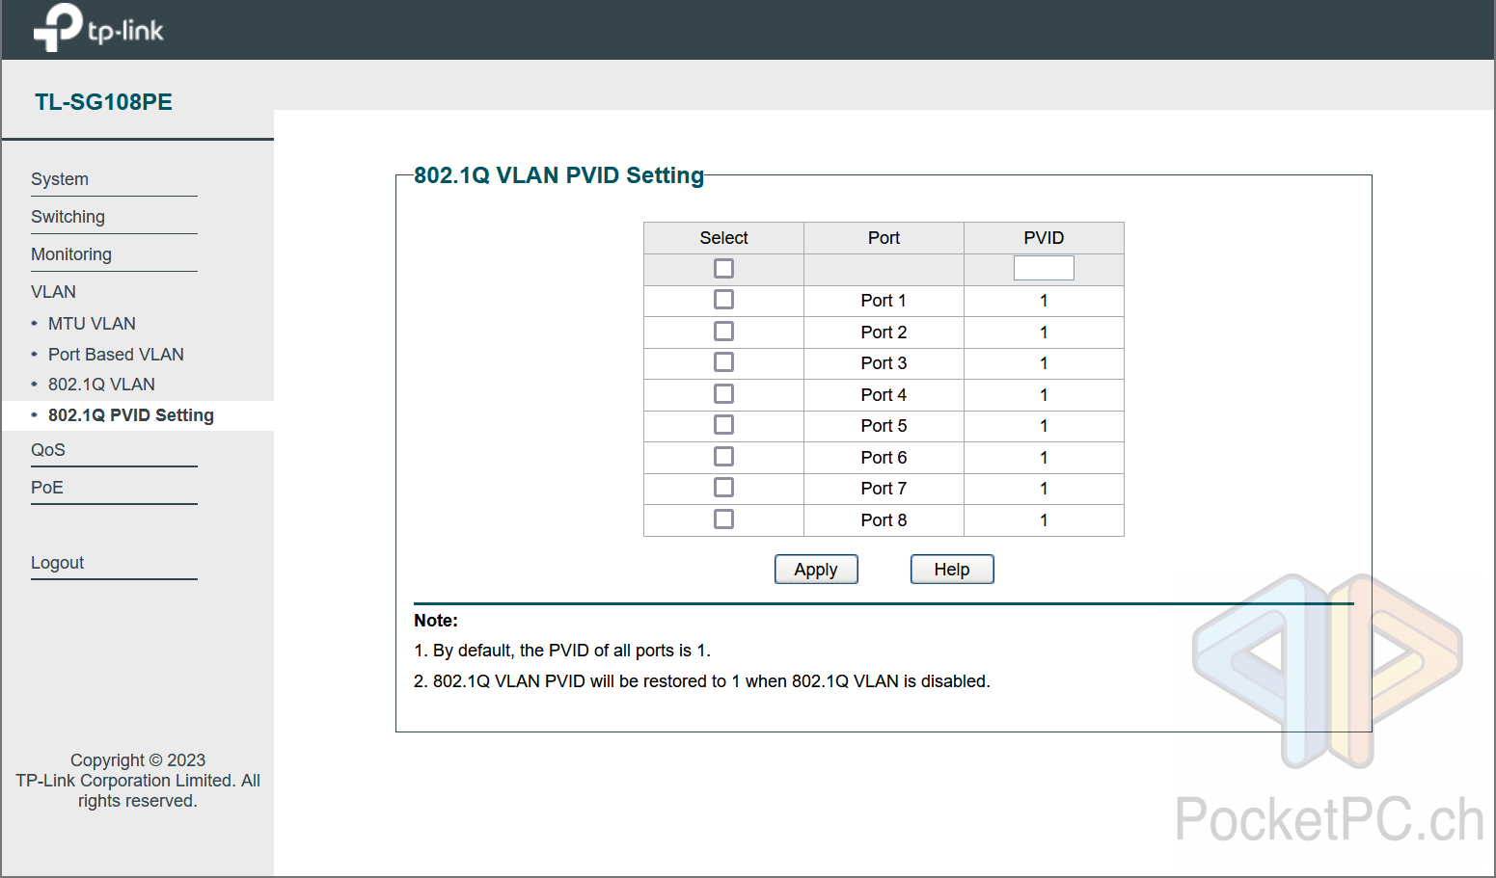The height and width of the screenshot is (878, 1496).
Task: Click note about PVID restored when disabled
Action: tap(702, 681)
